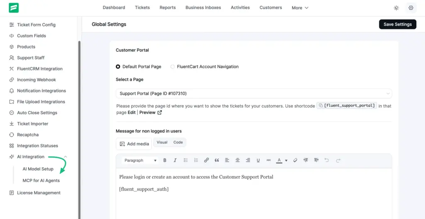
Task: Click the Redo icon in editor
Action: (x=338, y=160)
